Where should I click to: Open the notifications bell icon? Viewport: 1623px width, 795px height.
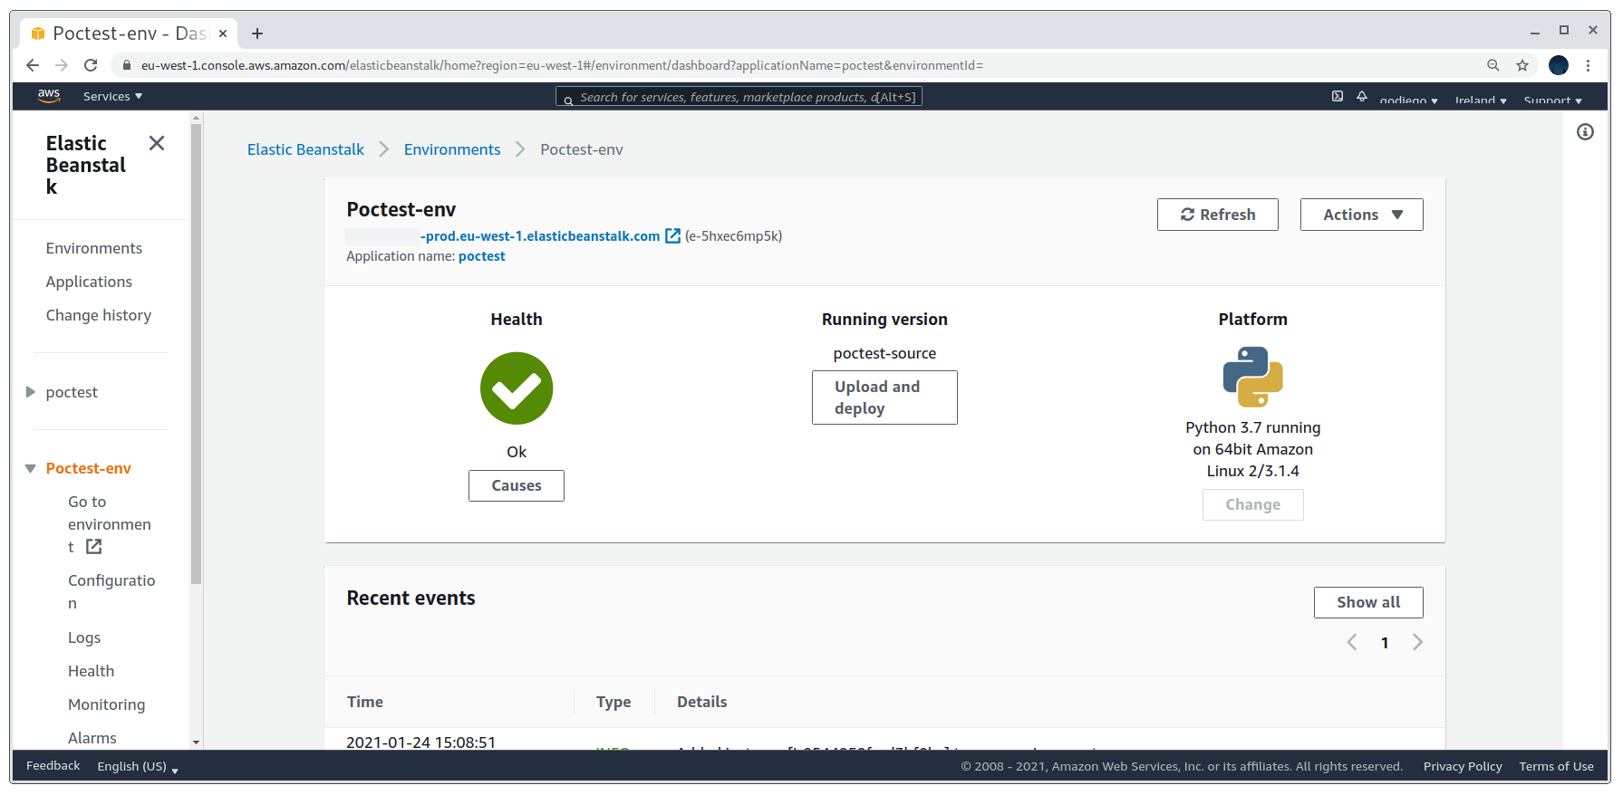pyautogui.click(x=1362, y=96)
